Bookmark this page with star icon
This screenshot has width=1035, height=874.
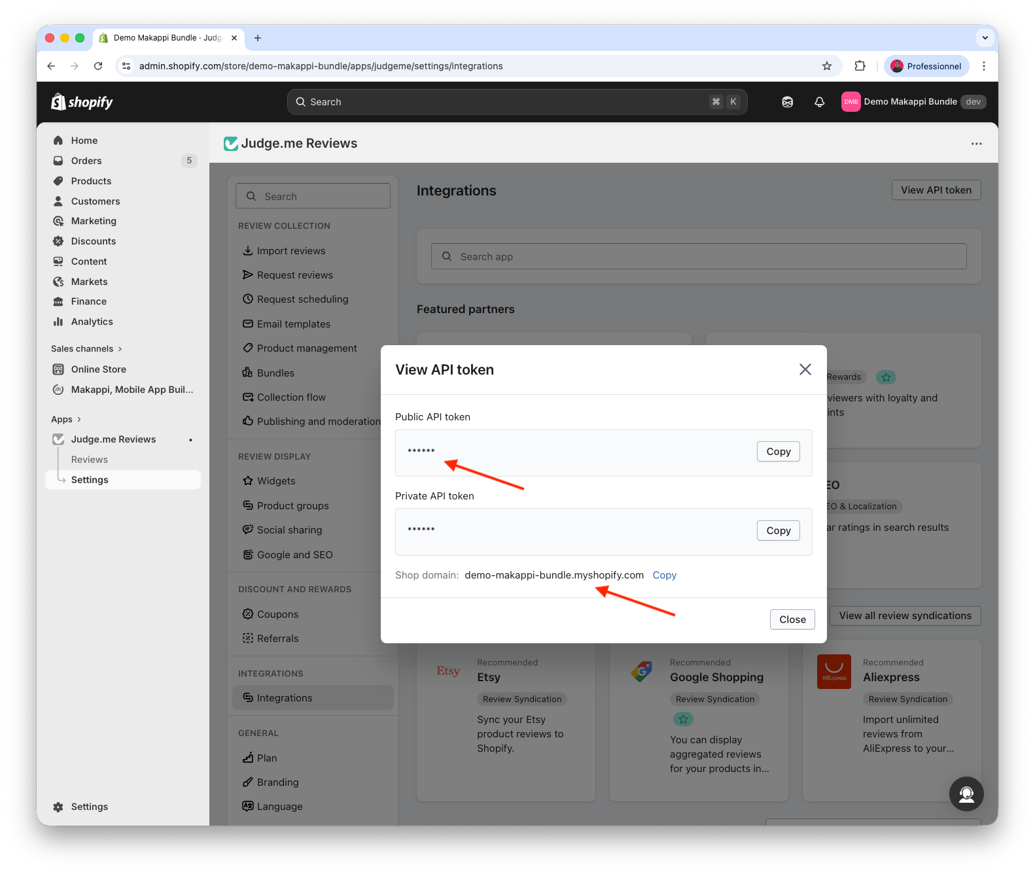point(827,66)
